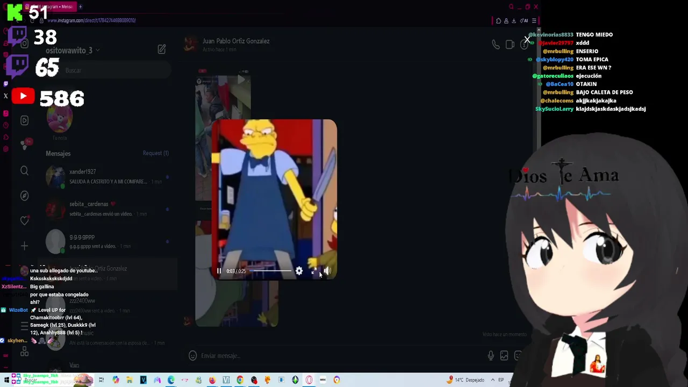
Task: Open chat with sebita_cardenas
Action: [x=107, y=209]
